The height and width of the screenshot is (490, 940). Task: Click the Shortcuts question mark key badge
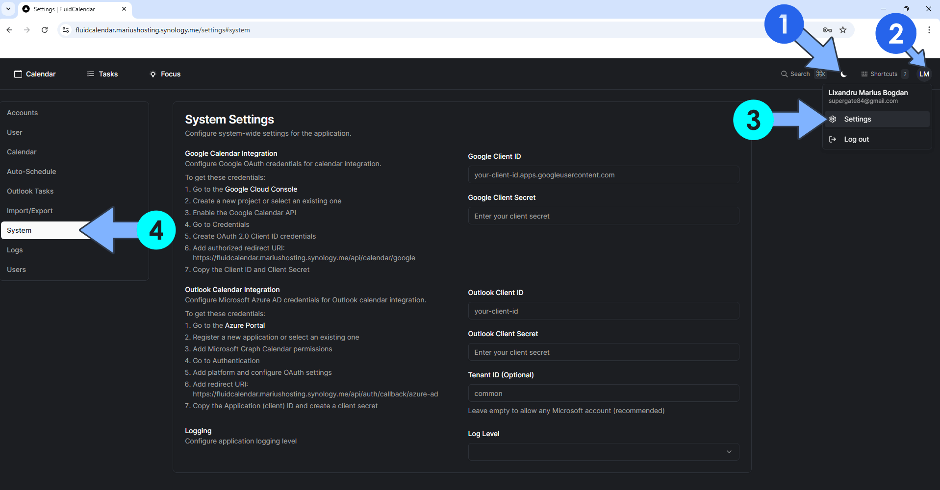coord(905,74)
